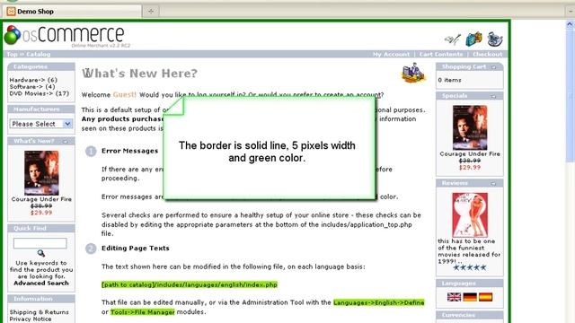The image size is (575, 323).
Task: Click the Editing Page Texts heading
Action: [136, 249]
